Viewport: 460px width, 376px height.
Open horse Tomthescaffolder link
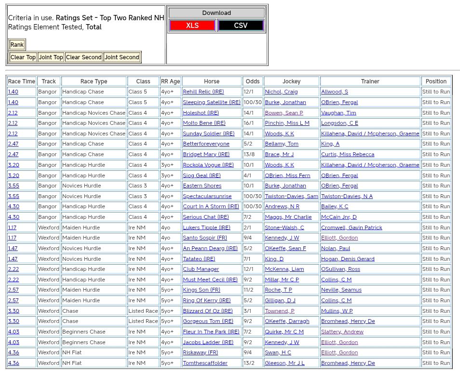click(x=205, y=363)
